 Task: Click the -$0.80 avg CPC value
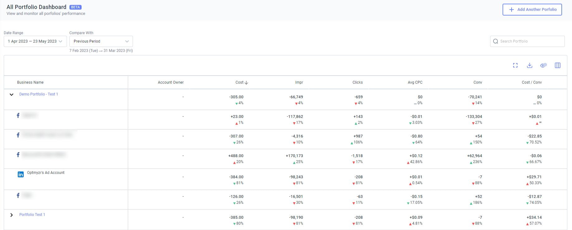click(x=416, y=136)
